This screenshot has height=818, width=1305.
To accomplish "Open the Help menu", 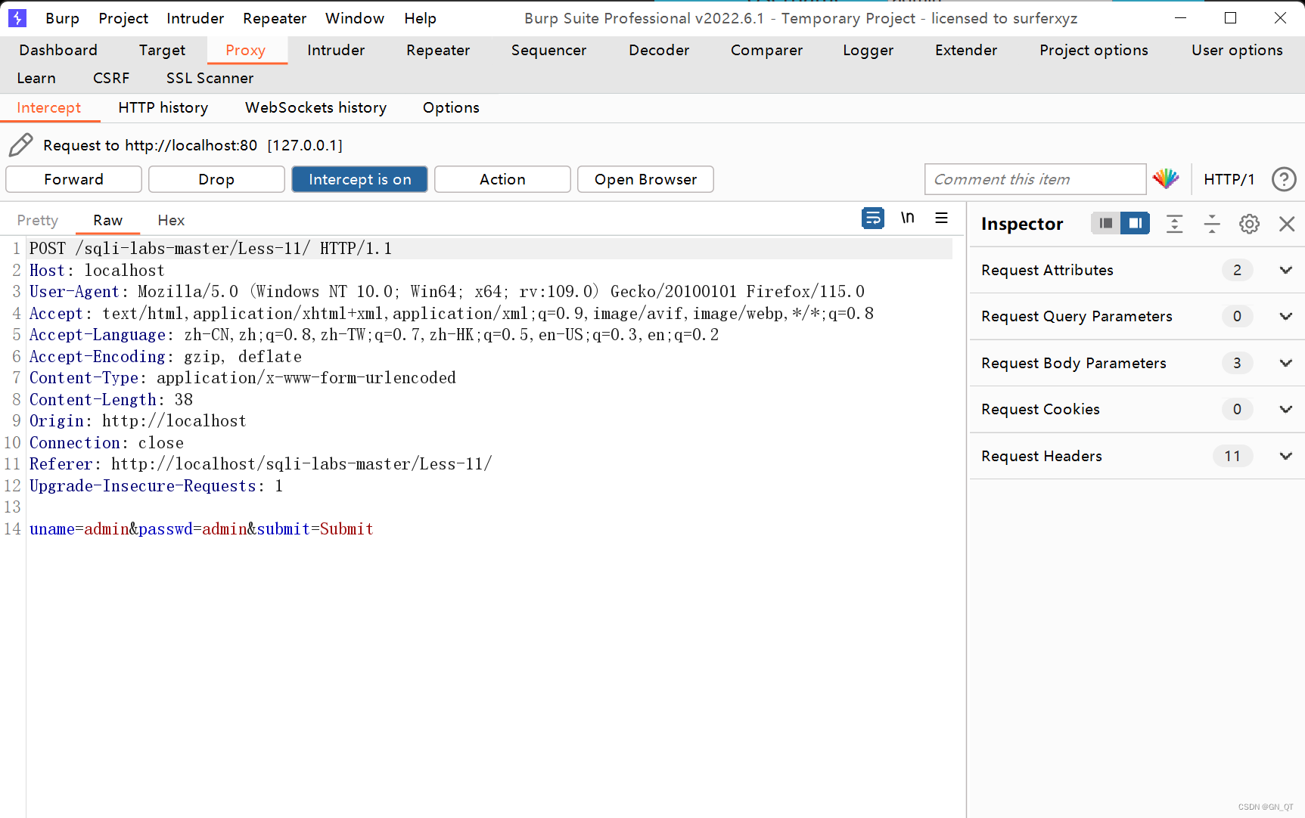I will pos(420,18).
